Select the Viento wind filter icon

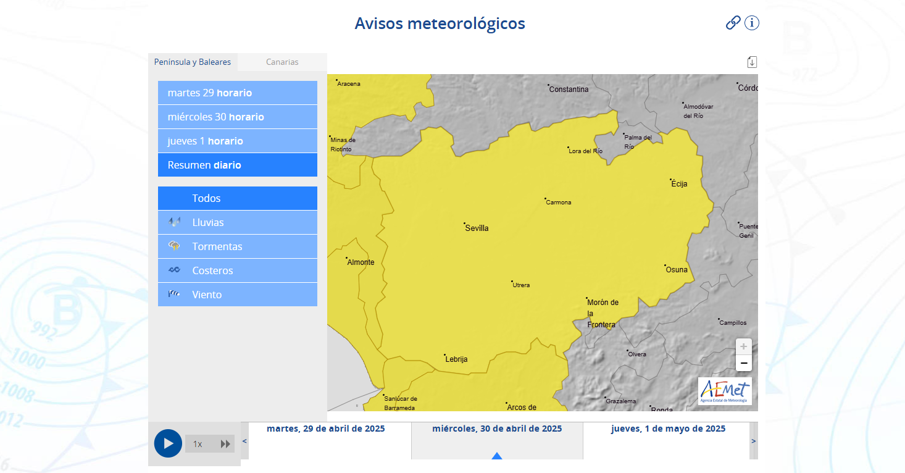(175, 294)
